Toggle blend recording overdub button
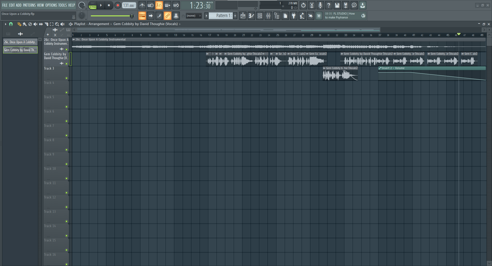 [x=168, y=5]
